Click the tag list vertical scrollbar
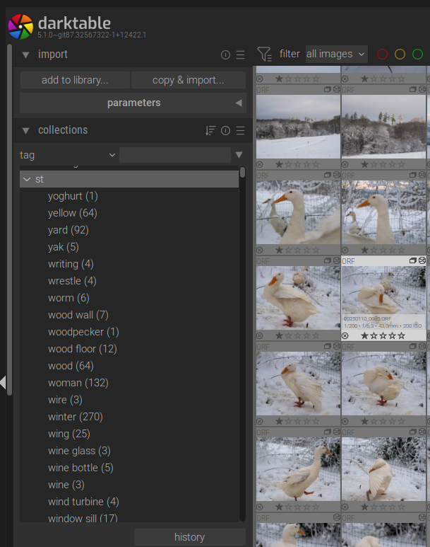The height and width of the screenshot is (547, 430). pyautogui.click(x=242, y=173)
